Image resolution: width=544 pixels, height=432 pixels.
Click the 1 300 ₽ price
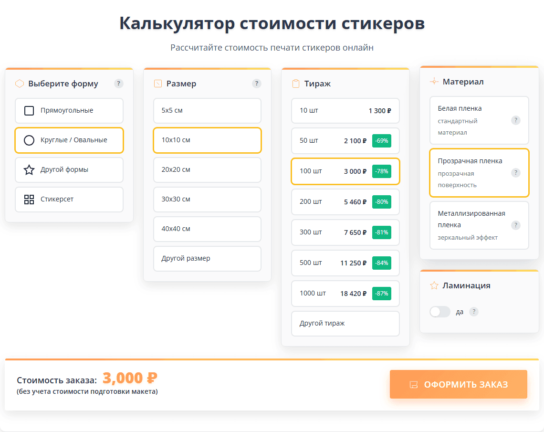click(x=379, y=111)
